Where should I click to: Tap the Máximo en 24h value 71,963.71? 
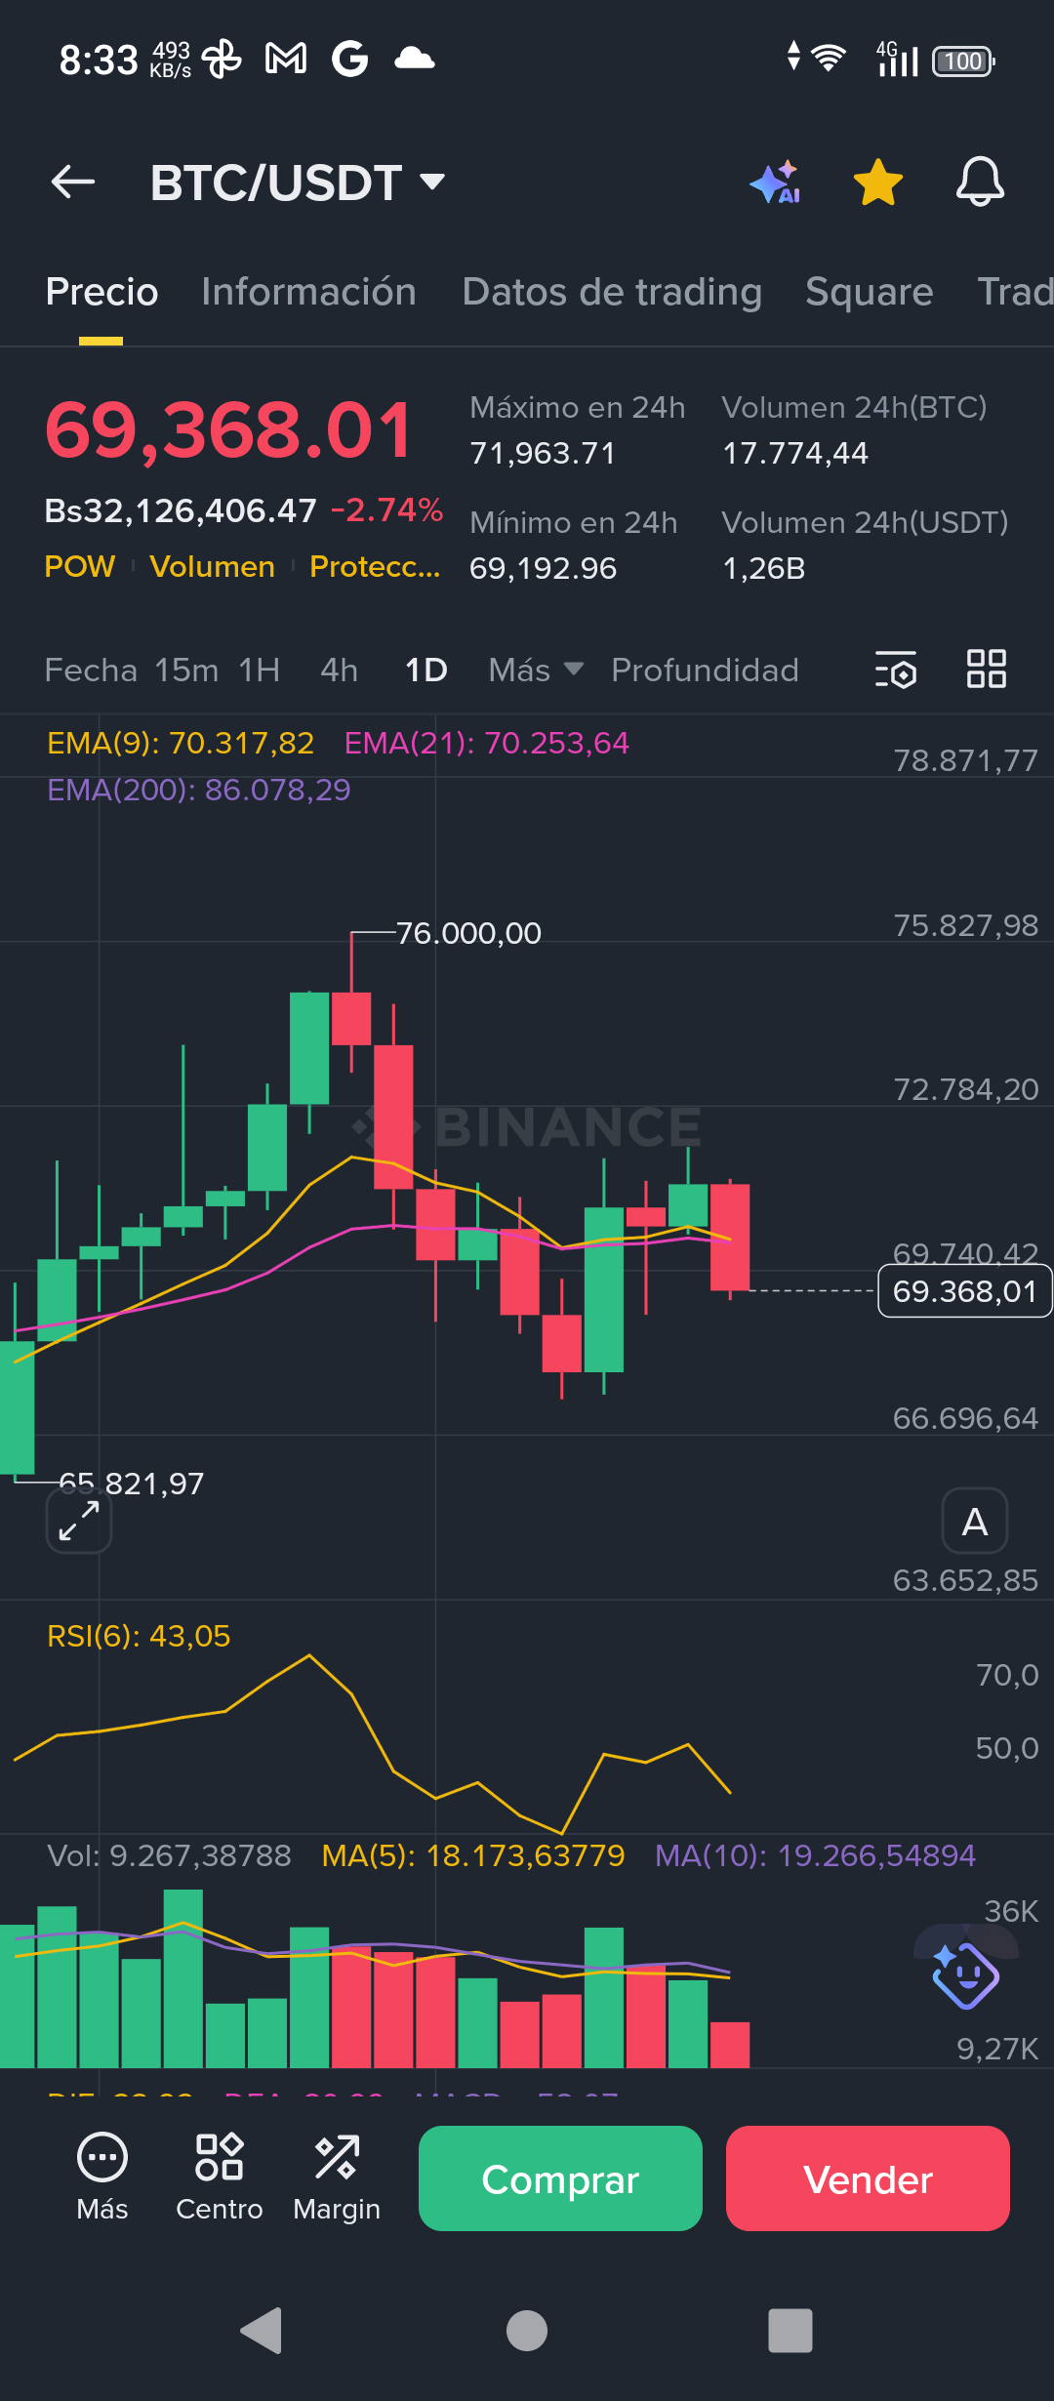click(543, 453)
